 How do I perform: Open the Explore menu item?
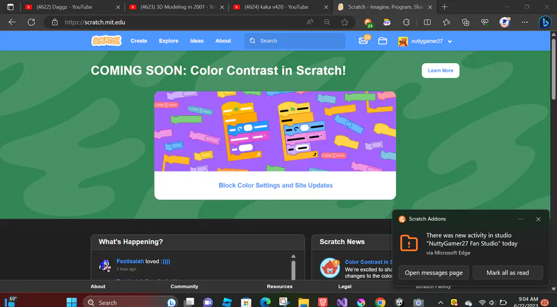point(168,41)
